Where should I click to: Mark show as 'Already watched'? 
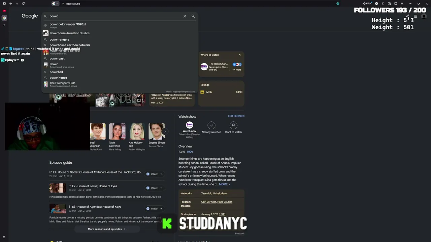click(x=211, y=128)
